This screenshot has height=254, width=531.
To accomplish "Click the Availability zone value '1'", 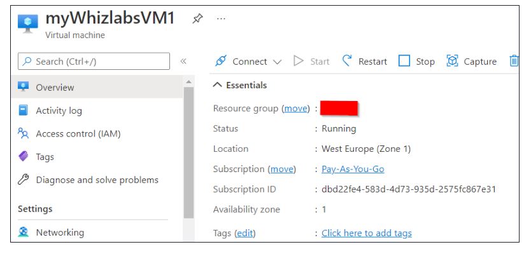I will (323, 210).
